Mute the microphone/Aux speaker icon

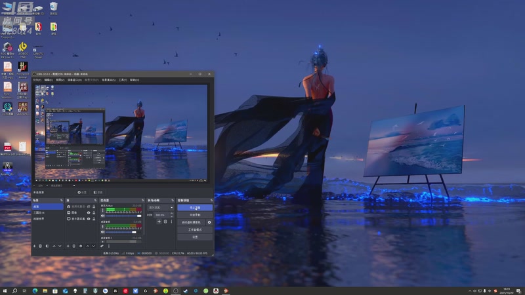pos(103,216)
